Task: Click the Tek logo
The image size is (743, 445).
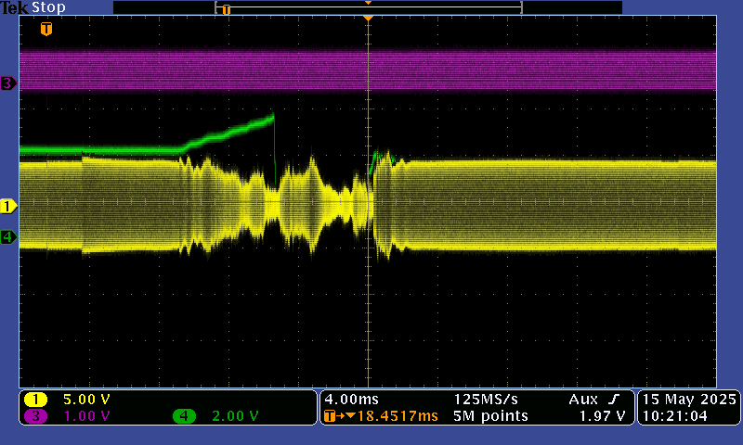Action: click(x=15, y=7)
